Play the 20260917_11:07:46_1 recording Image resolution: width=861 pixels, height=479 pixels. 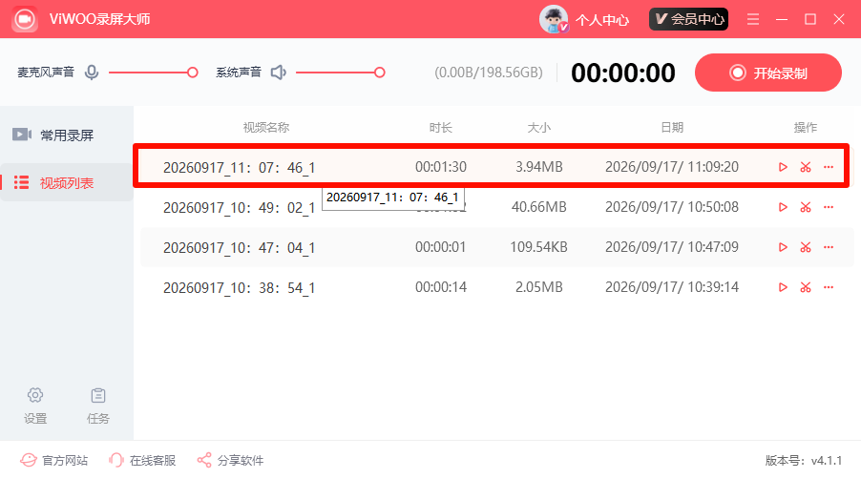[x=783, y=167]
